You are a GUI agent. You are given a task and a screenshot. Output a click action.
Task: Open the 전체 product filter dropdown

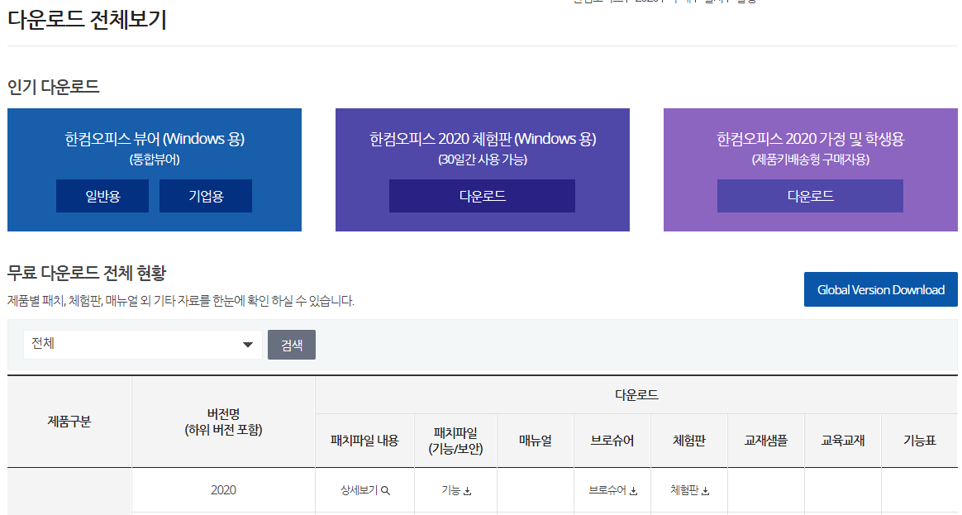click(x=143, y=345)
